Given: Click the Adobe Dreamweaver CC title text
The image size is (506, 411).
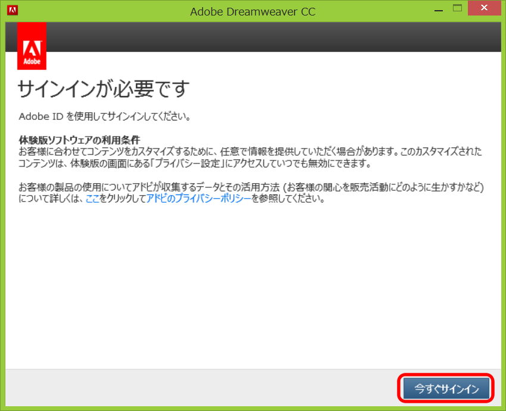Looking at the screenshot, I should point(253,12).
